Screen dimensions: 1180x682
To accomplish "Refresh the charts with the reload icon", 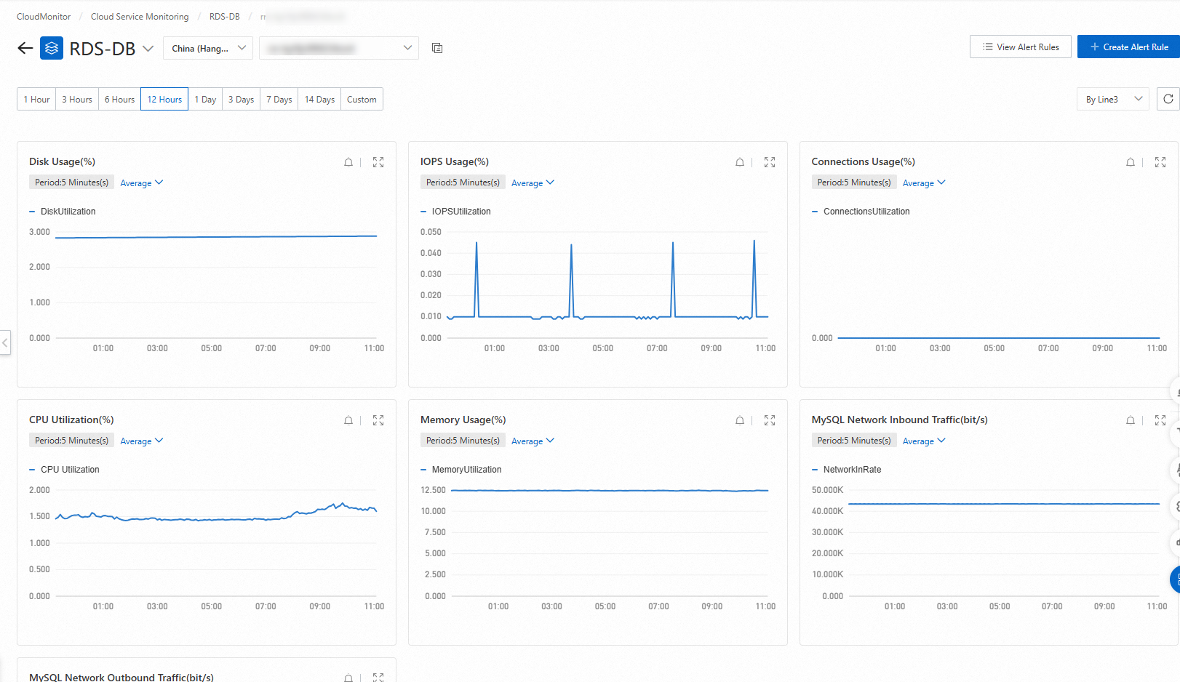I will (1168, 98).
